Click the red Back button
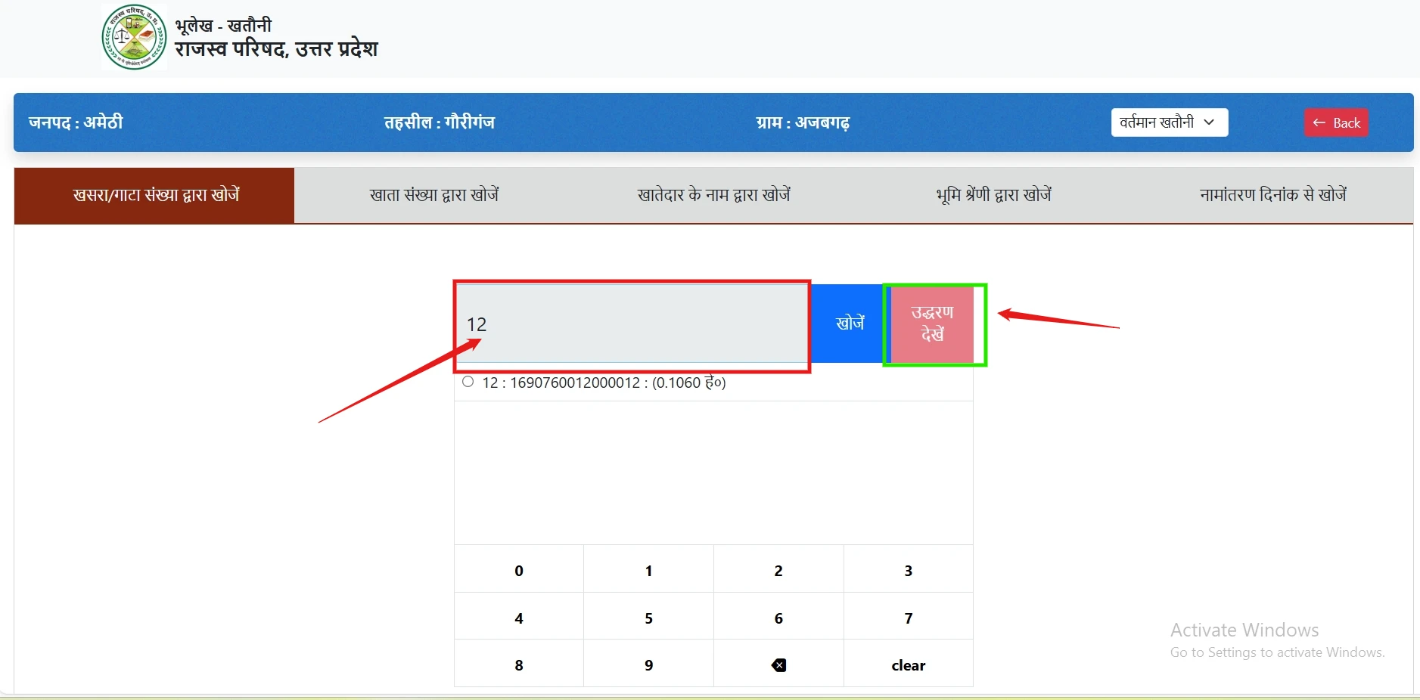Viewport: 1420px width, 700px height. pyautogui.click(x=1336, y=123)
